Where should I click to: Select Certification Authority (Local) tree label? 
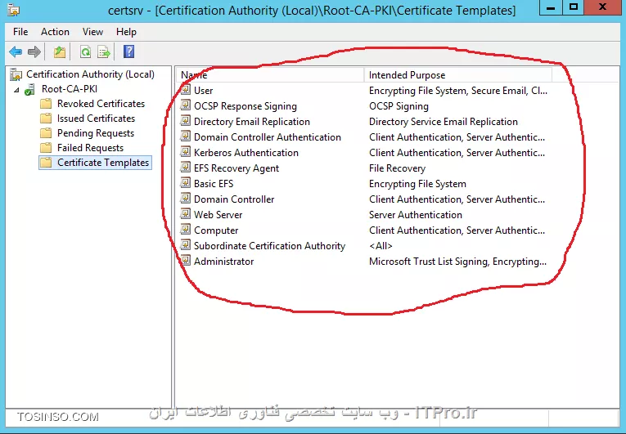pos(90,74)
